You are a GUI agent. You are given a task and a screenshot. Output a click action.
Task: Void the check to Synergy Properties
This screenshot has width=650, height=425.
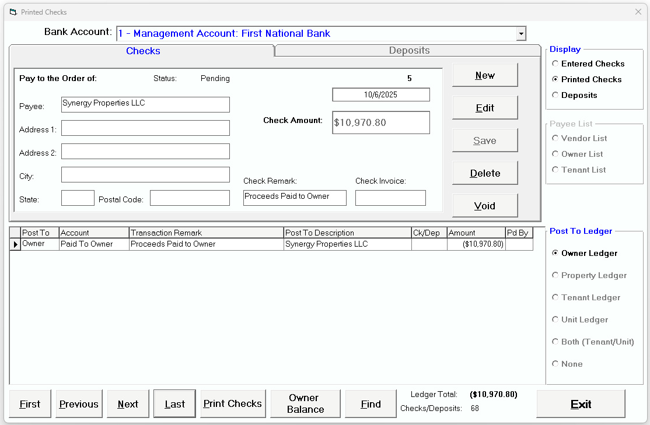(485, 205)
